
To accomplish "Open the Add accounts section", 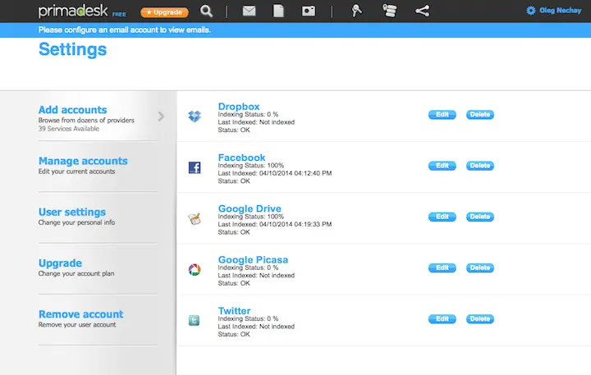I will 73,110.
